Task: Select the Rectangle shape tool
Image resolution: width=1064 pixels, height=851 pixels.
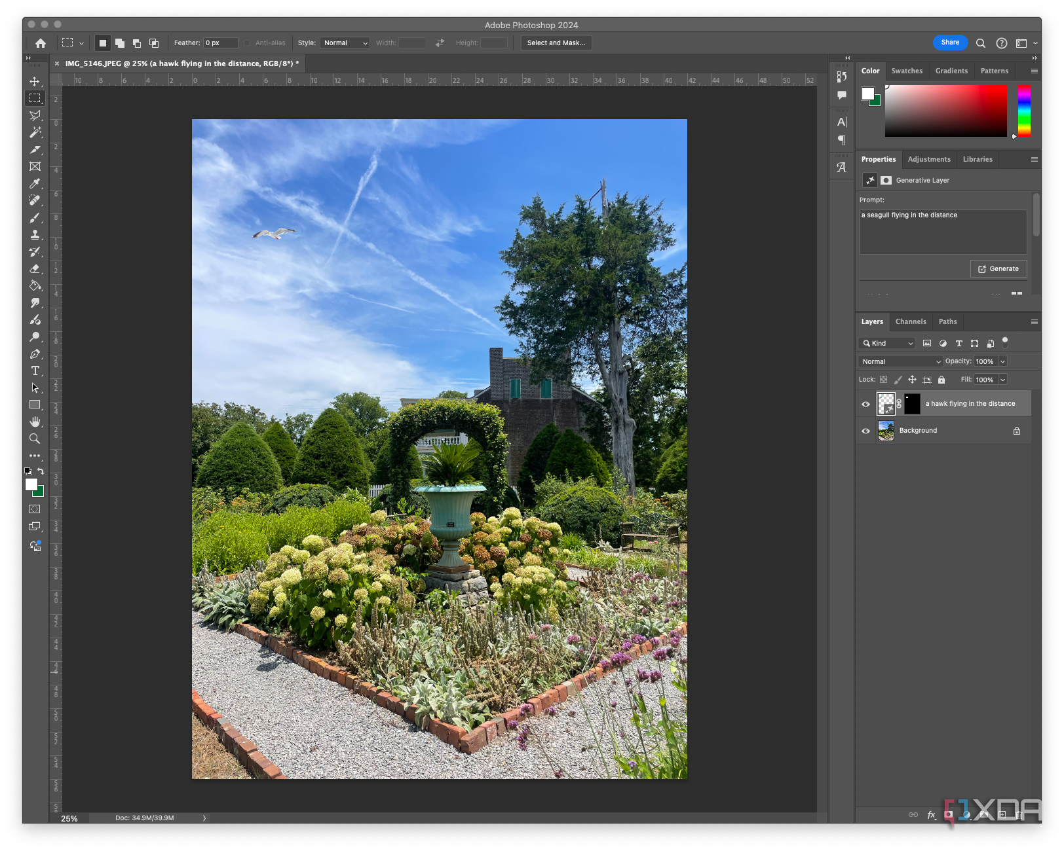Action: click(x=35, y=405)
